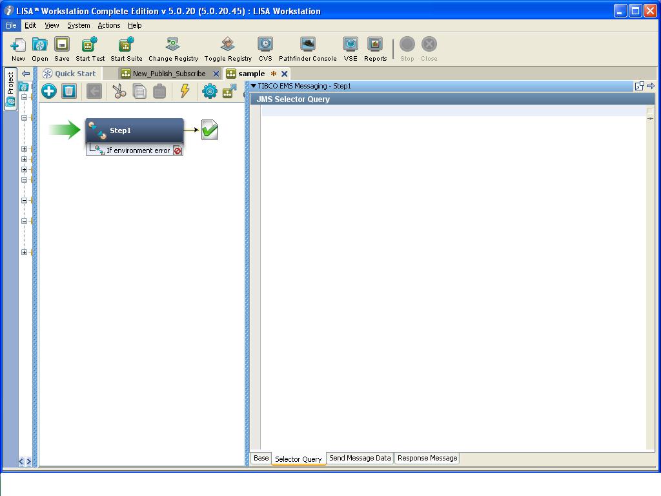Viewport: 661px width, 496px height.
Task: Click the Start Test icon
Action: coord(90,45)
